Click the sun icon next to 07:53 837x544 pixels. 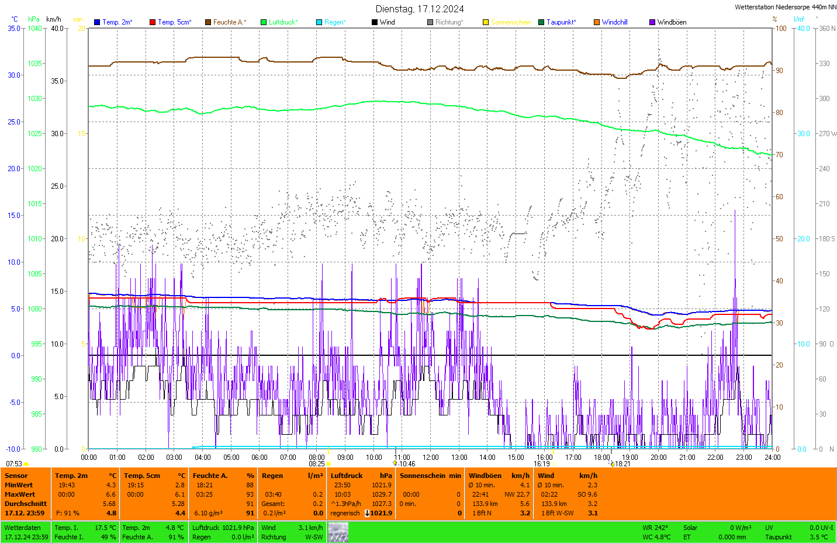[x=26, y=464]
